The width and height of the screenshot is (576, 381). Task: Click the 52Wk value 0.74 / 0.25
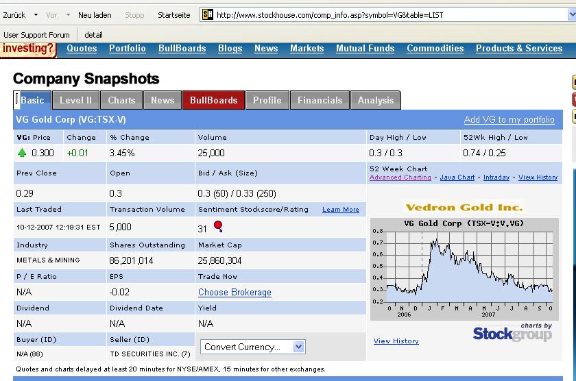[484, 153]
